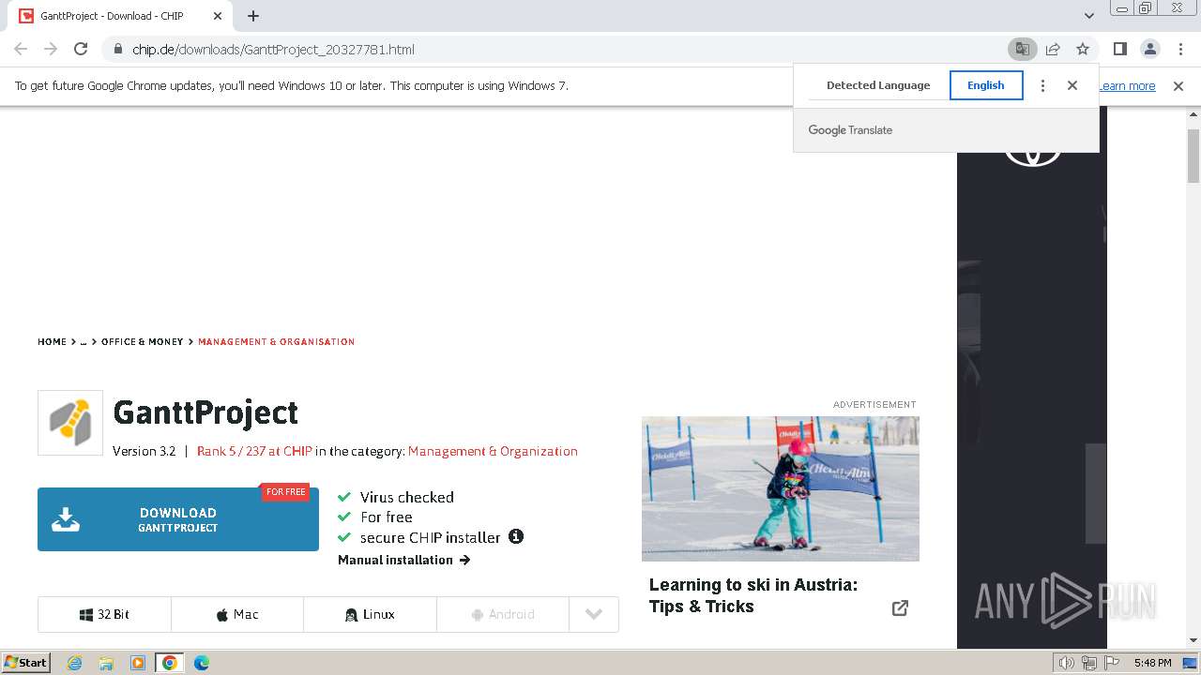
Task: Go to HOME breadcrumb
Action: (52, 341)
